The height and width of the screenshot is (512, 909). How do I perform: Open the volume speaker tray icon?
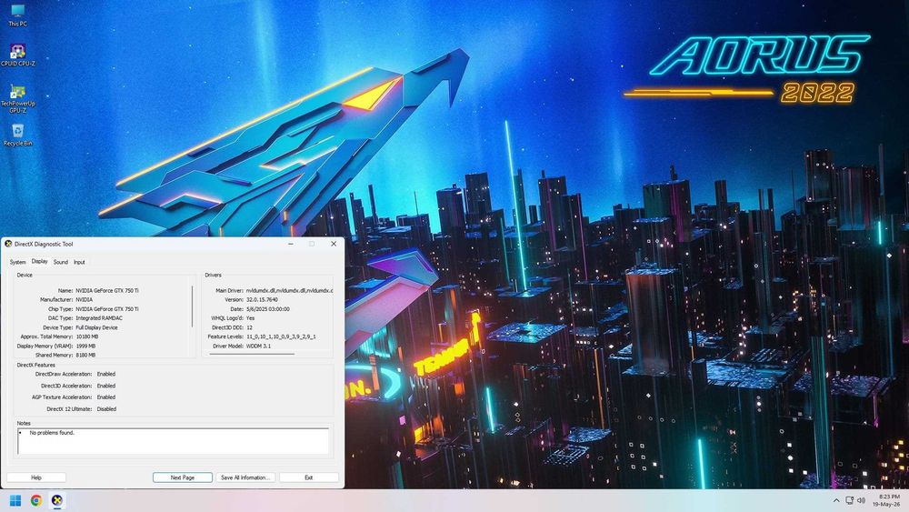click(x=862, y=500)
